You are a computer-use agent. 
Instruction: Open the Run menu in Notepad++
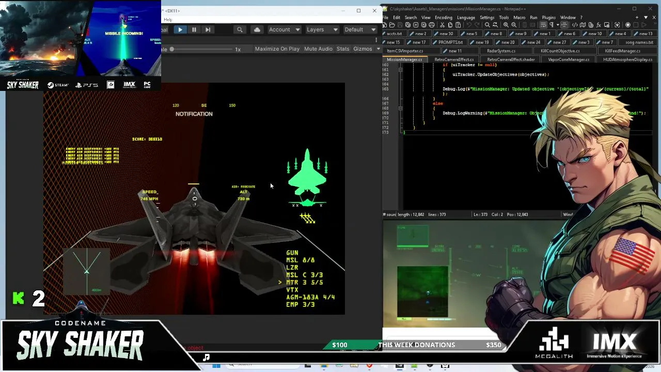pyautogui.click(x=533, y=18)
